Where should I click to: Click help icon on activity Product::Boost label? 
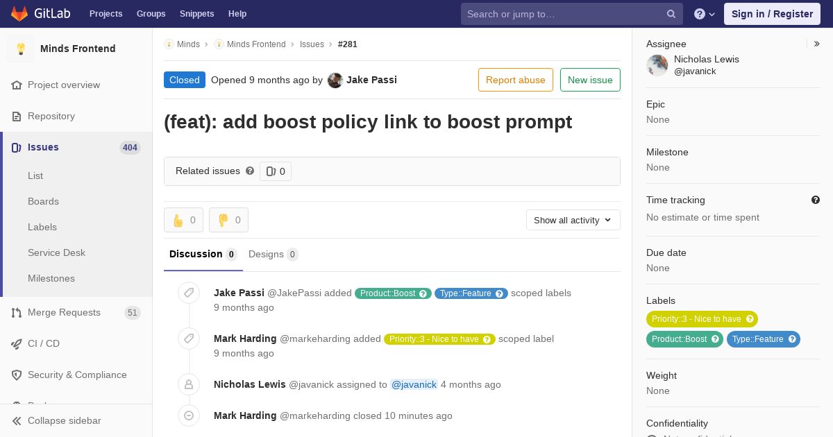423,293
